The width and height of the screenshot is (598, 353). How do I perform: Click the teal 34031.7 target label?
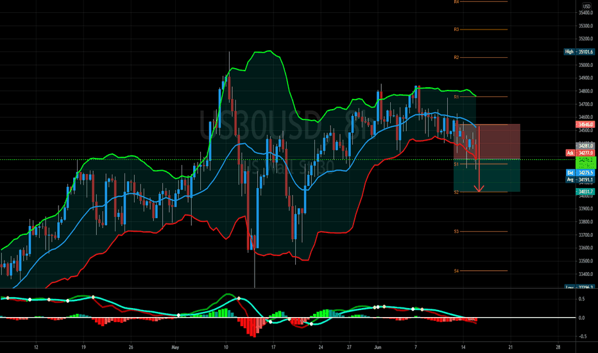tap(585, 191)
